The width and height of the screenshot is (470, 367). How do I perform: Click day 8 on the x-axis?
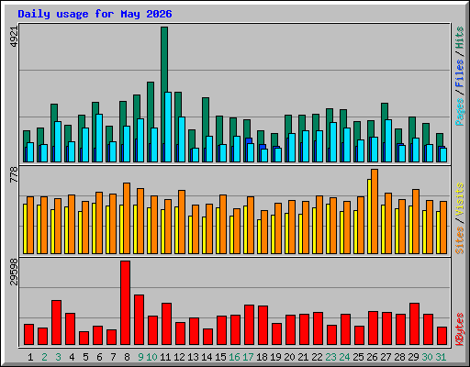(x=127, y=357)
